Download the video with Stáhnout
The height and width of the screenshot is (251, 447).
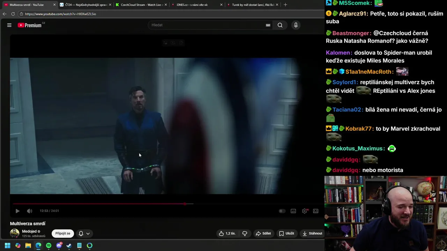pos(312,234)
